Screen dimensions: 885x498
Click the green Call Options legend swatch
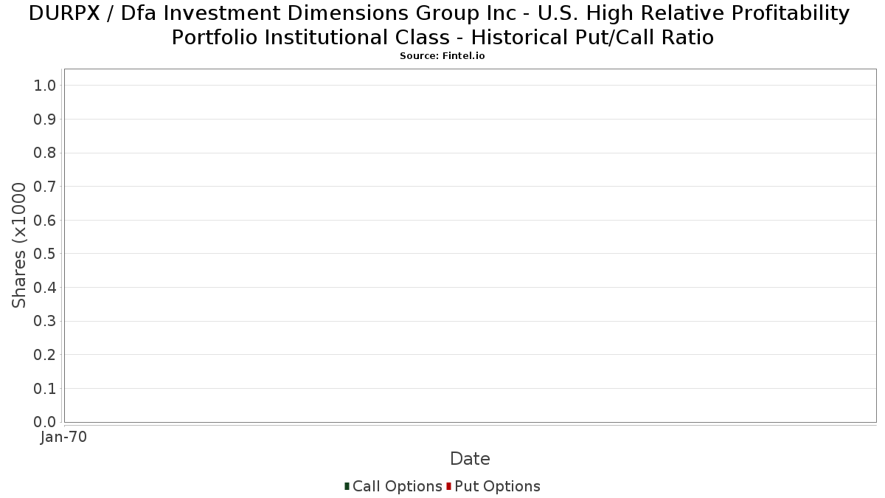click(x=347, y=485)
